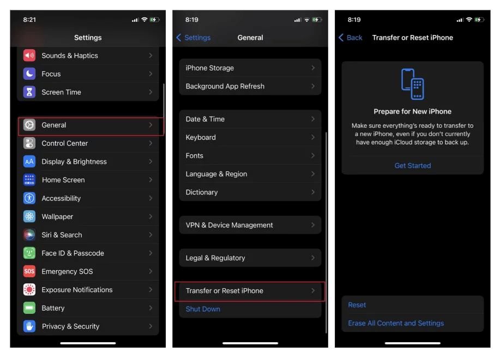Tap the Display & Brightness AA icon
494x351 pixels.
[29, 162]
